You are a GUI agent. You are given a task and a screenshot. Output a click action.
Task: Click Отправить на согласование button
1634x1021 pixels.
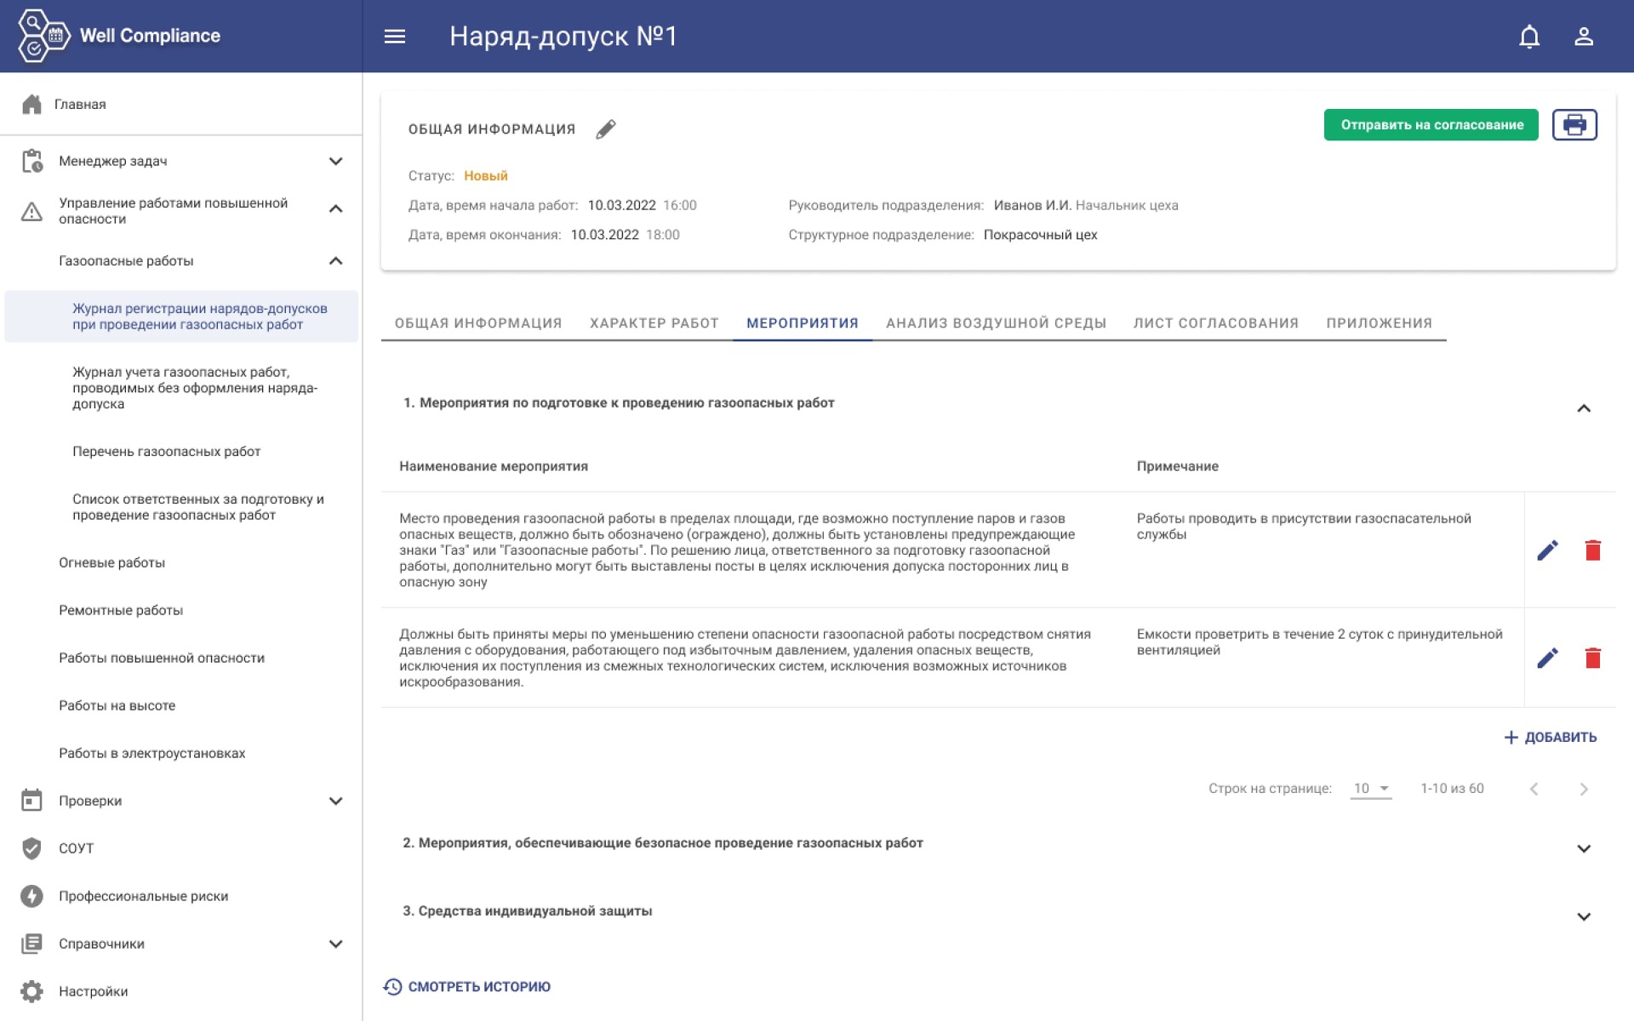1431,125
